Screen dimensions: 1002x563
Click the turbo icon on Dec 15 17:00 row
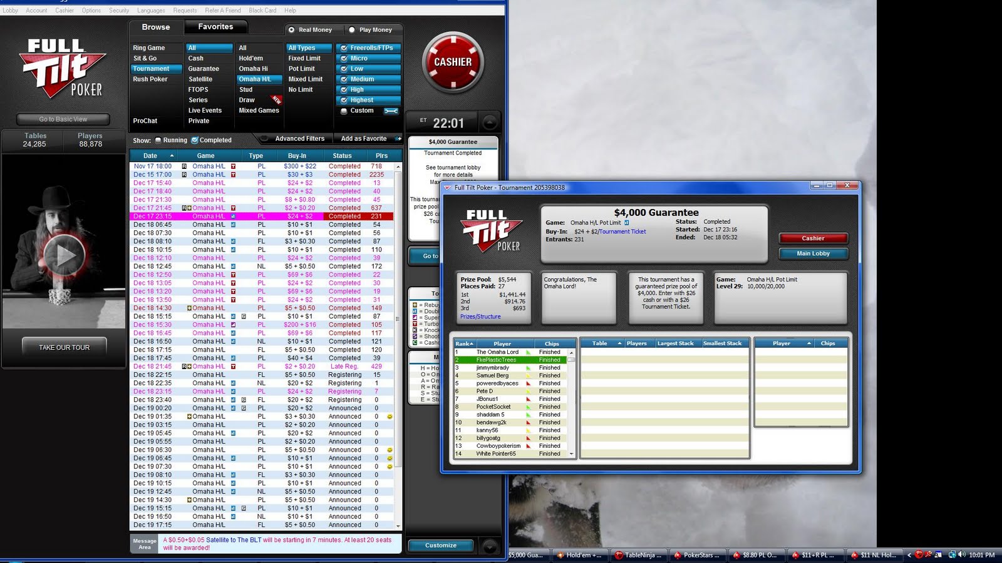(233, 175)
